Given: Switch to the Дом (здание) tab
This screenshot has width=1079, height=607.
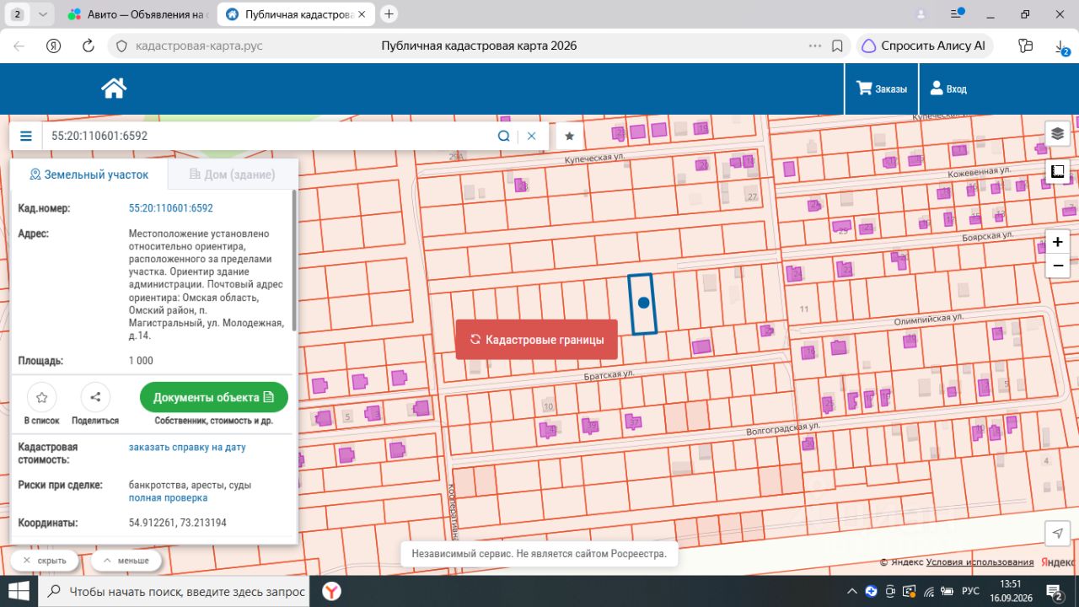Looking at the screenshot, I should [233, 175].
